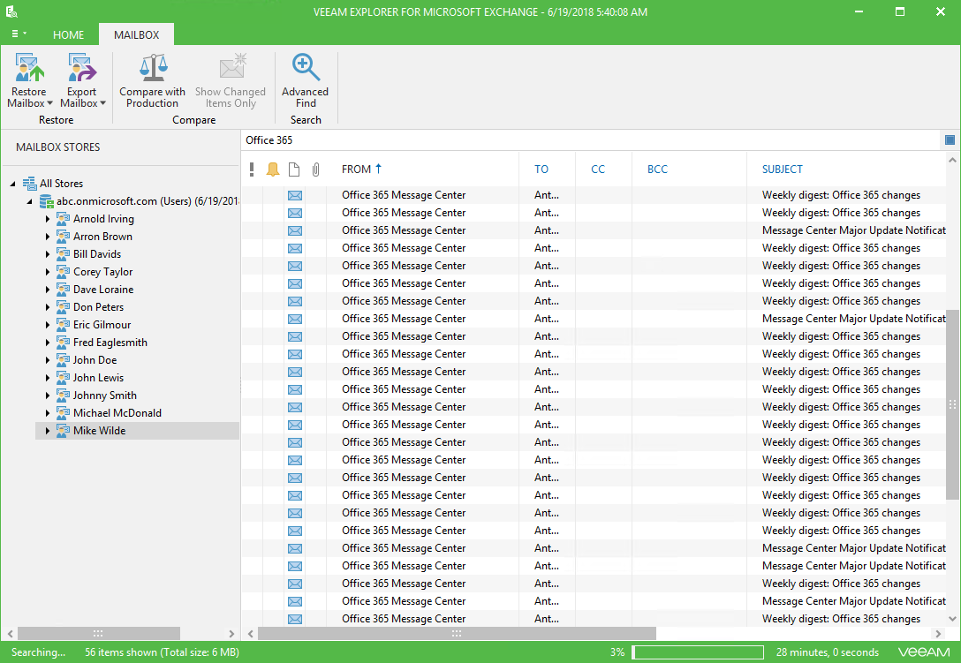The image size is (961, 663).
Task: Click Bill Davids' mailbox icon
Action: pos(63,253)
